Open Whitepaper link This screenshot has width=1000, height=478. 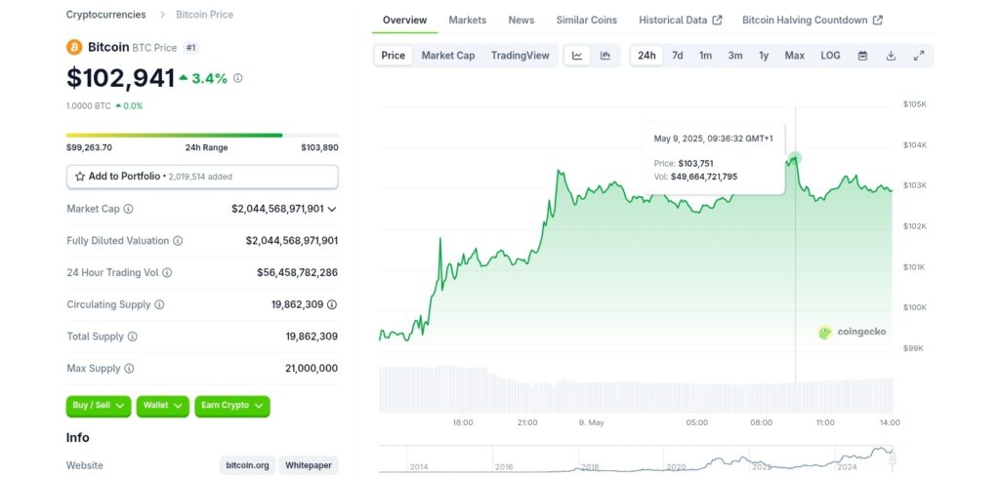coord(309,466)
